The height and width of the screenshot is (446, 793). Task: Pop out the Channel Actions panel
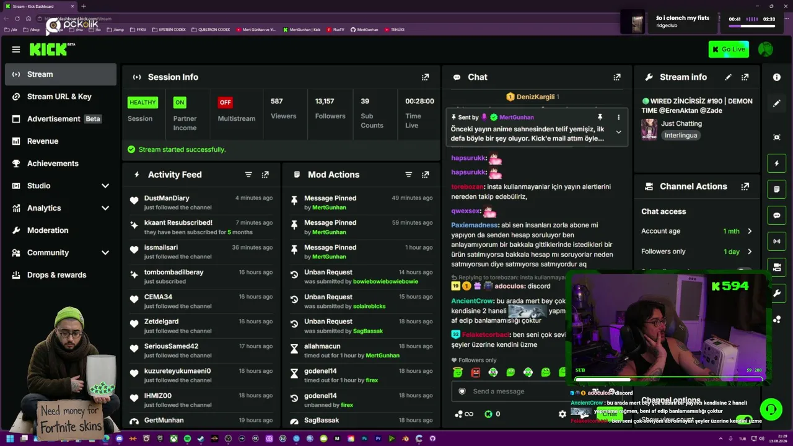pos(745,186)
